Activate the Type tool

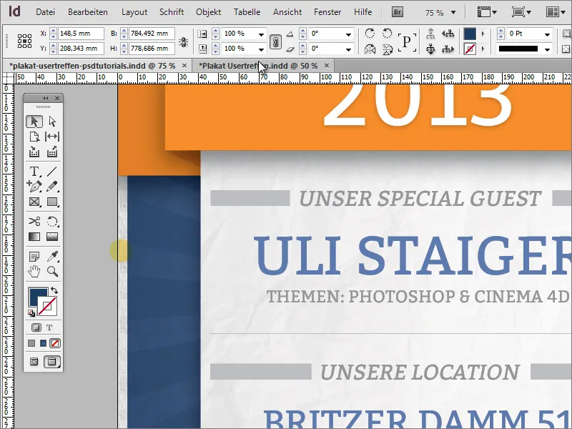(x=34, y=171)
